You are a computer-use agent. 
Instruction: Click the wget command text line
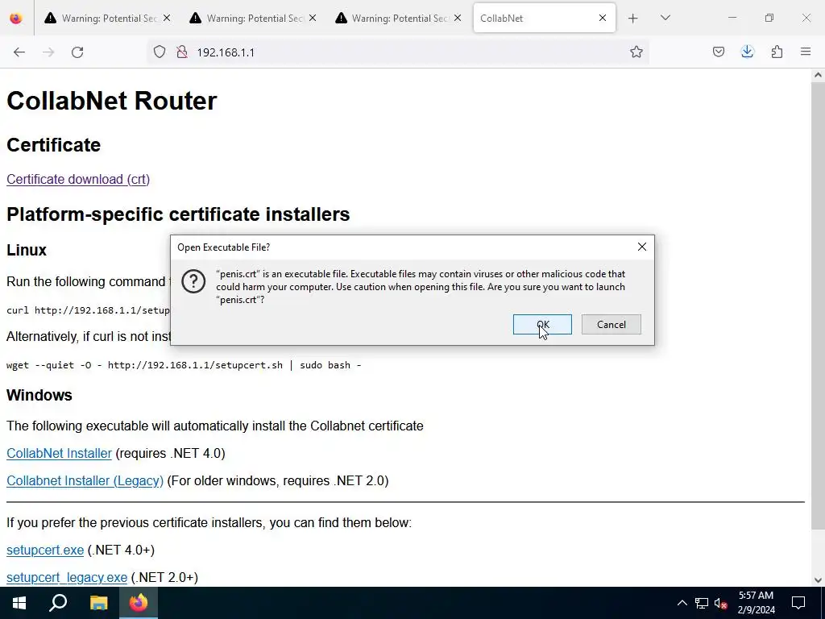tap(184, 365)
